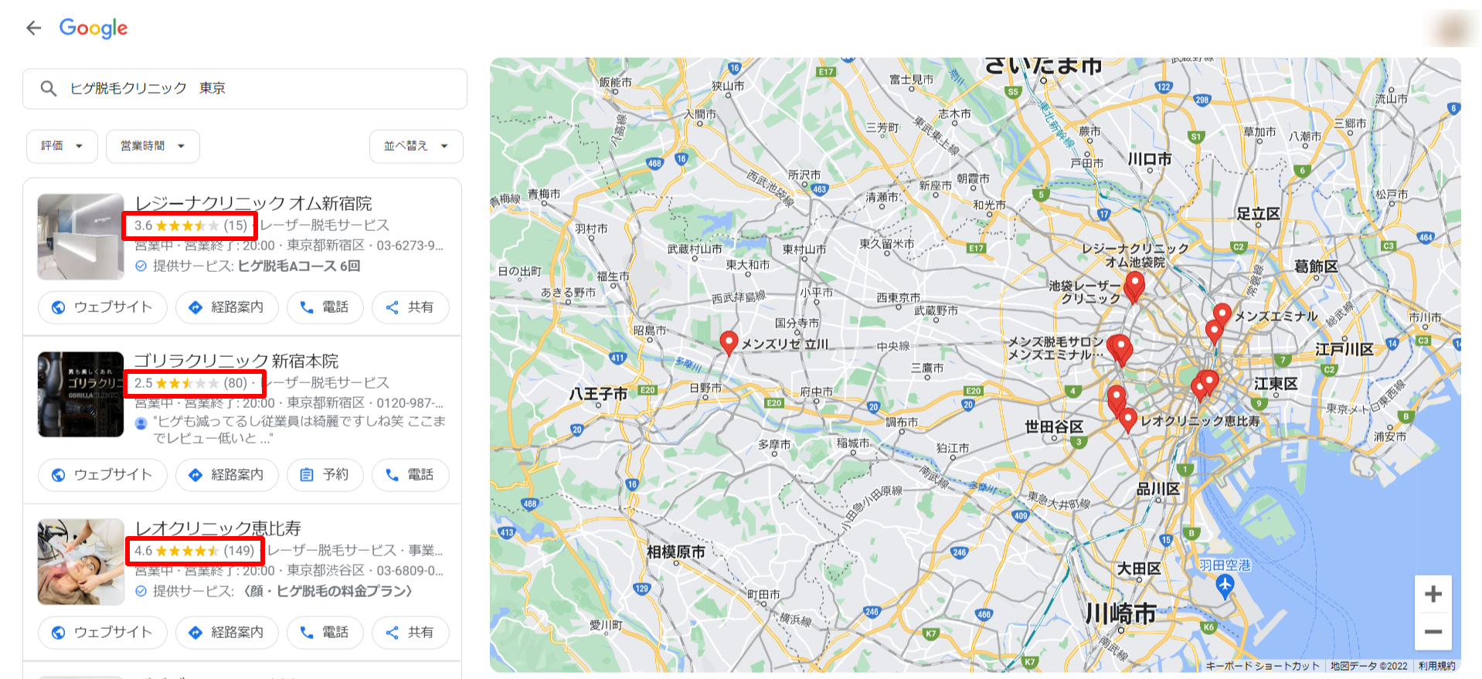Share レオクリニック恵比寿 with 共有 button
This screenshot has height=679, width=1482.
pos(410,633)
